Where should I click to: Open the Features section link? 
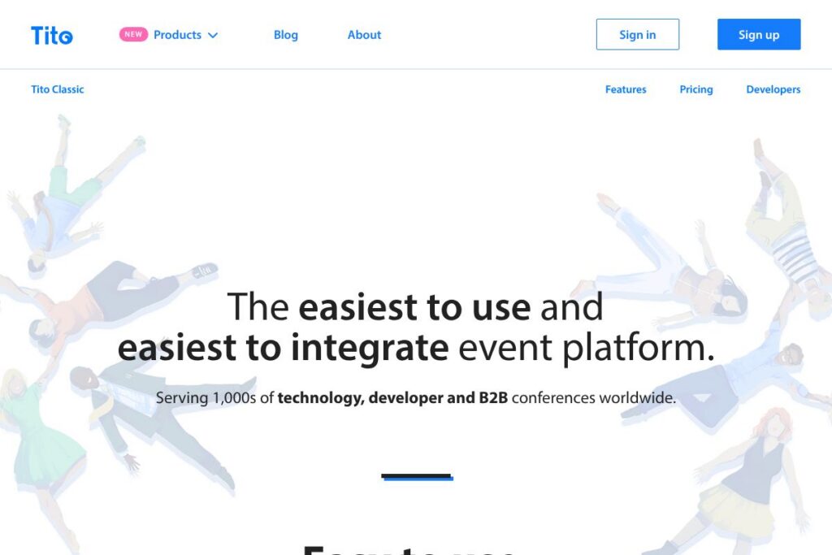tap(626, 89)
